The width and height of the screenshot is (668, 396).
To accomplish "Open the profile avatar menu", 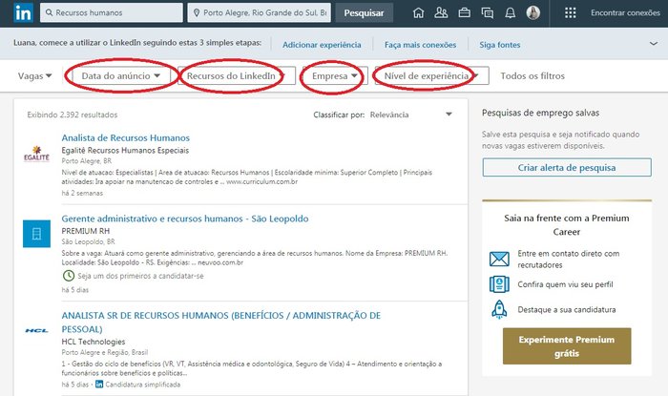I will tap(532, 12).
